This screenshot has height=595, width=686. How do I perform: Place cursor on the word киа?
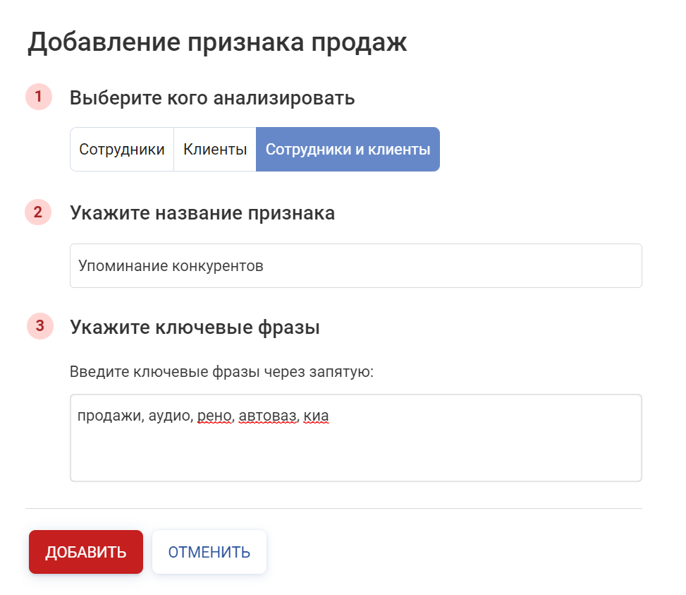tap(317, 416)
